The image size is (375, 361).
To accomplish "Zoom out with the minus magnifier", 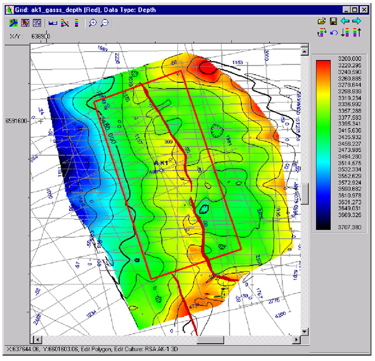I will coord(104,23).
